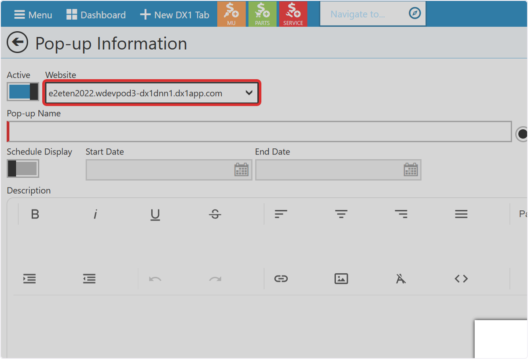Go back using the circled arrow
Image resolution: width=528 pixels, height=359 pixels.
[x=18, y=43]
